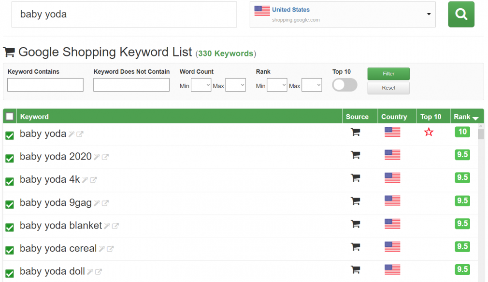Focus the Keyword Contains input field

(x=45, y=85)
